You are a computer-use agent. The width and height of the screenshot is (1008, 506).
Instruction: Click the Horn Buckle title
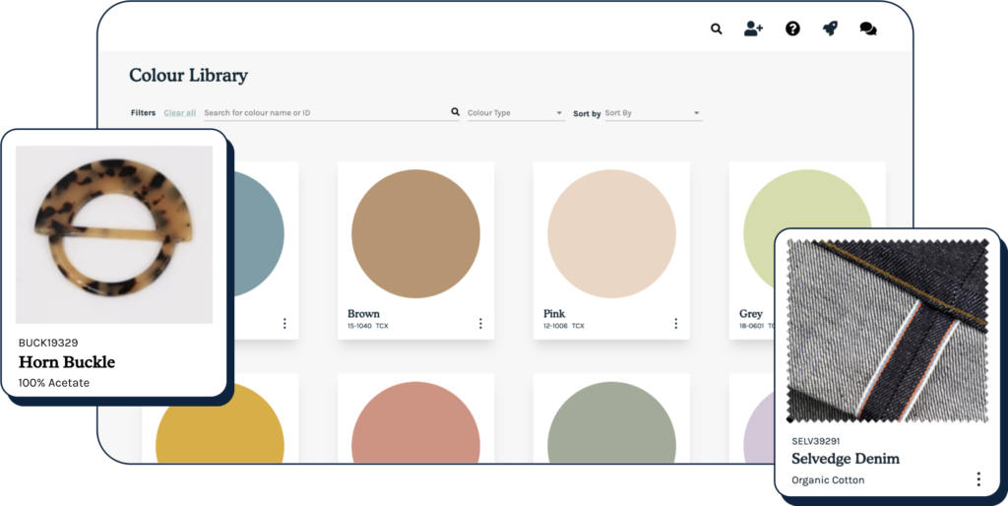click(67, 362)
